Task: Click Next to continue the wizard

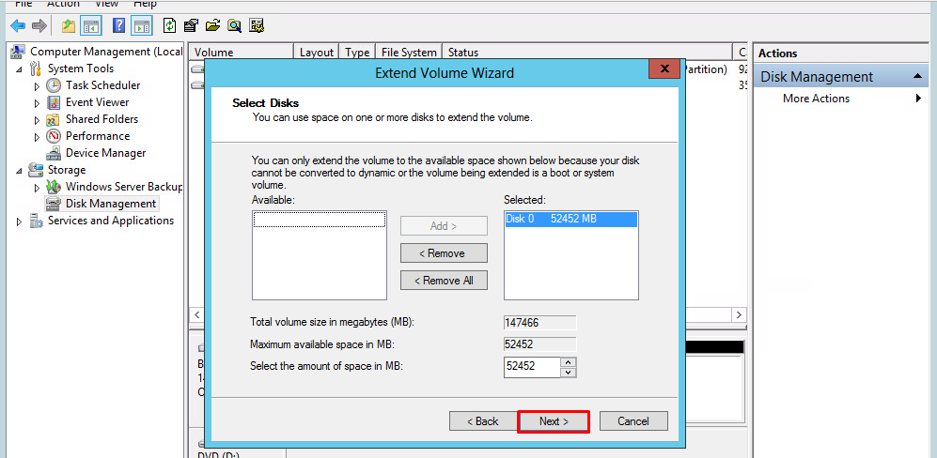Action: coord(554,421)
